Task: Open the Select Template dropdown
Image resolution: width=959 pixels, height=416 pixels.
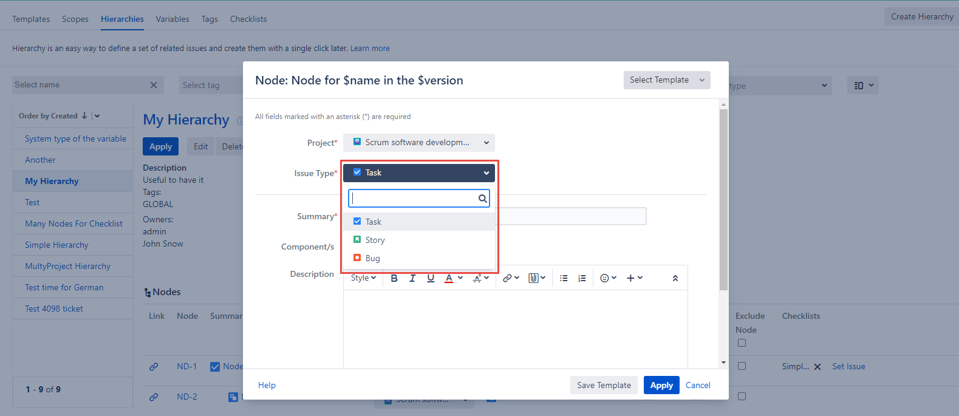Action: pyautogui.click(x=666, y=80)
